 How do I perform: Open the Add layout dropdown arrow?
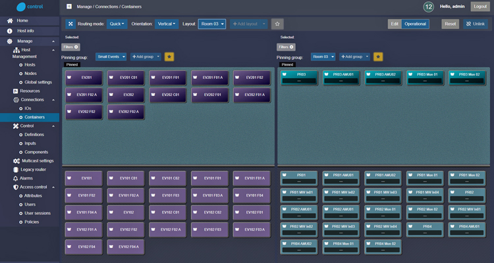click(x=264, y=24)
